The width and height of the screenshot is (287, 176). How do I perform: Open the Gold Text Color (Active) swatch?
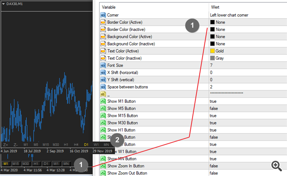coord(212,51)
